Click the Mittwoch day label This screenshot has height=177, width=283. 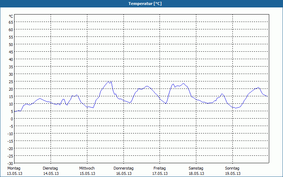point(87,169)
